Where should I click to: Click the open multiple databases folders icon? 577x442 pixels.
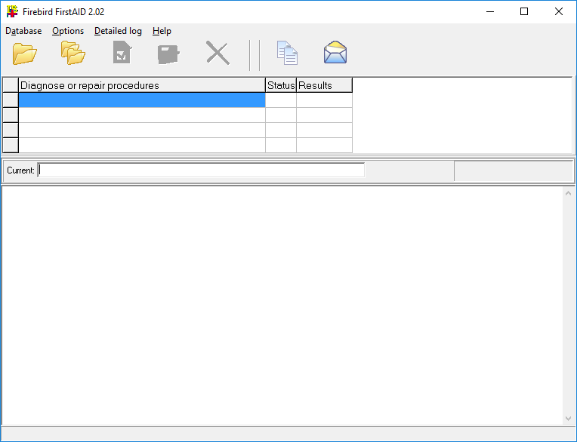pos(73,54)
